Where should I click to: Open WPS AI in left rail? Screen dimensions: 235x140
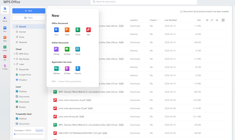(5, 19)
